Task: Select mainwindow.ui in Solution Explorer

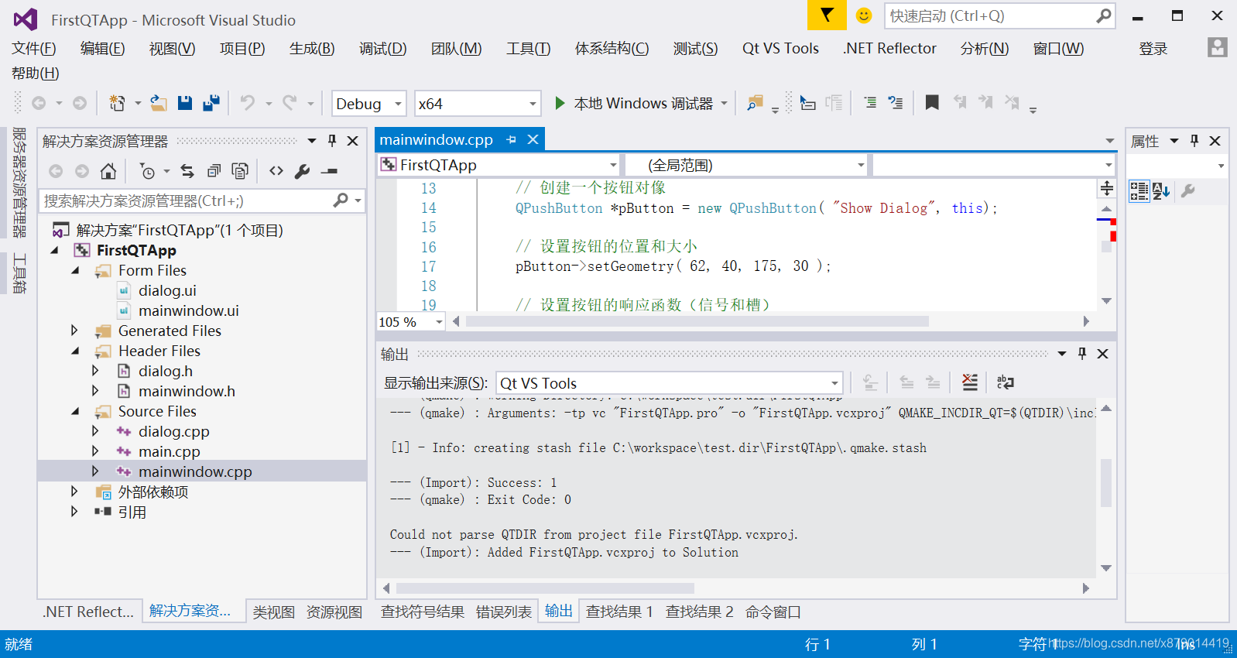Action: click(x=189, y=310)
